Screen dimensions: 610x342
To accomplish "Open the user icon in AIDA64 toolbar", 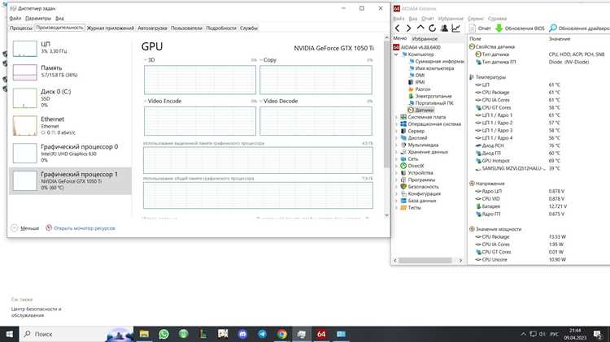I will (x=444, y=28).
